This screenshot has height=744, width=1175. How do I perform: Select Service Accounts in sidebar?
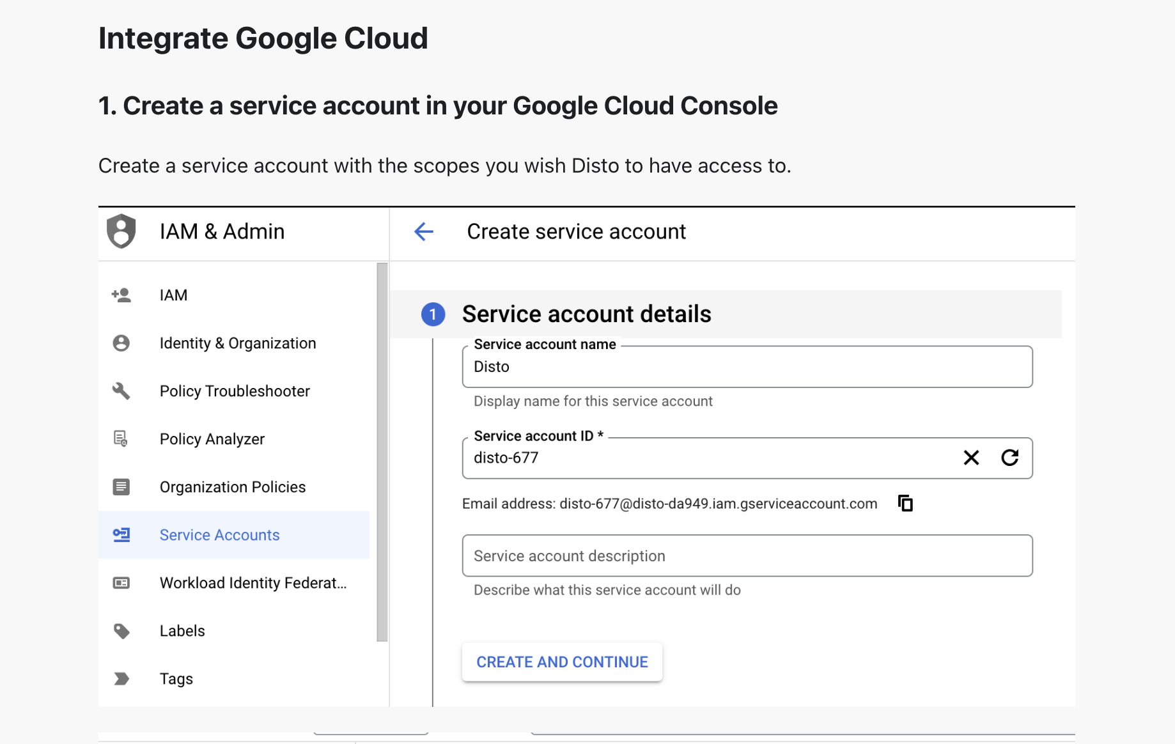(219, 535)
